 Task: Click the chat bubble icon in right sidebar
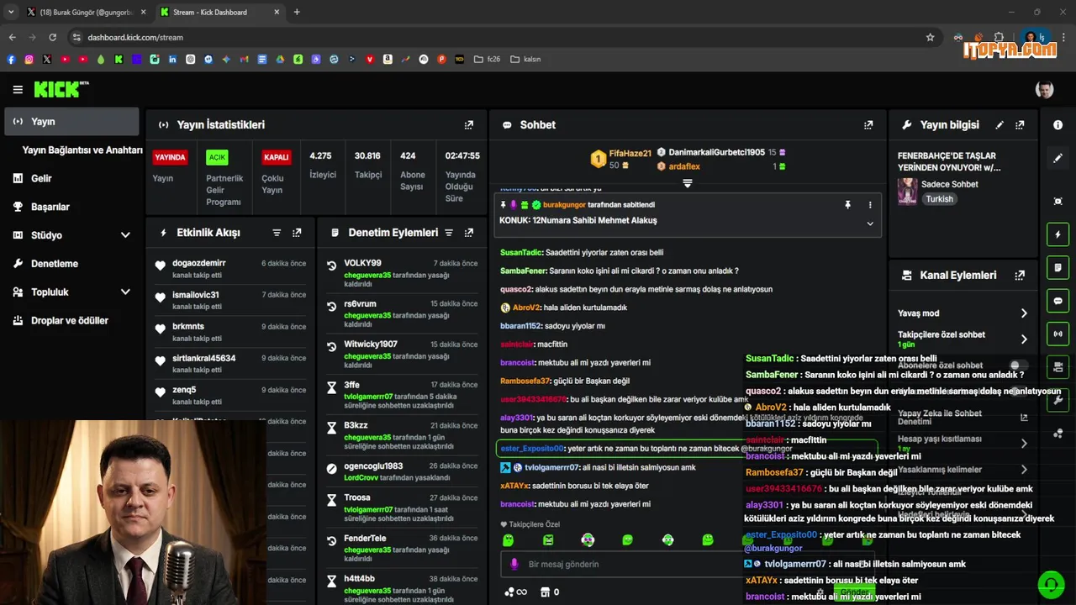1058,301
